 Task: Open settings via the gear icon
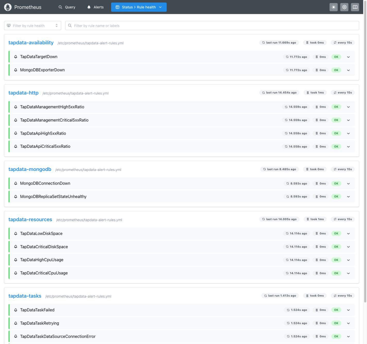[x=344, y=7]
